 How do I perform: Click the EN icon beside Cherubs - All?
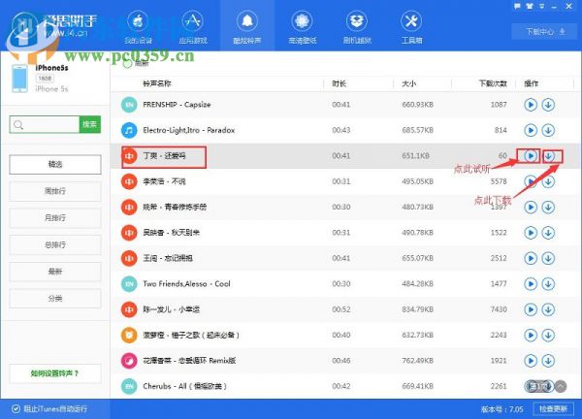[129, 386]
